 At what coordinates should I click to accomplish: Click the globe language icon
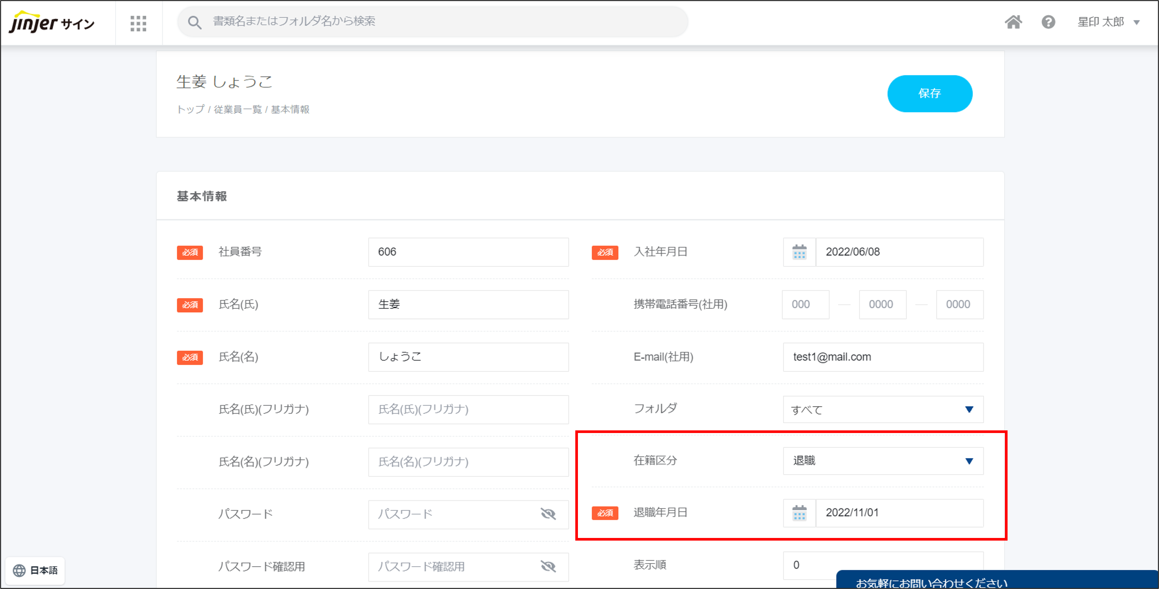[19, 571]
